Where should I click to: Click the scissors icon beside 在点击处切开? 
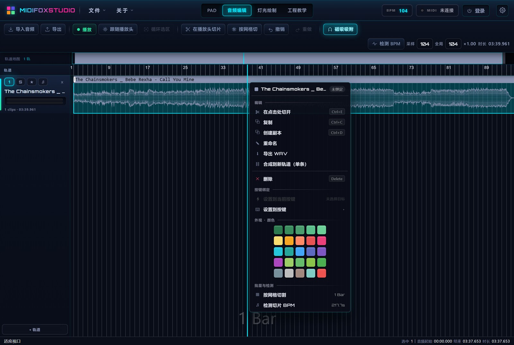coord(257,112)
